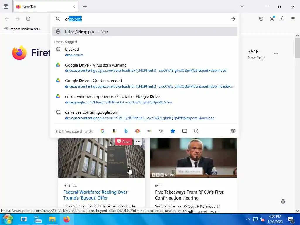Open the BBC News RFK Jr thumbnail

point(193,158)
